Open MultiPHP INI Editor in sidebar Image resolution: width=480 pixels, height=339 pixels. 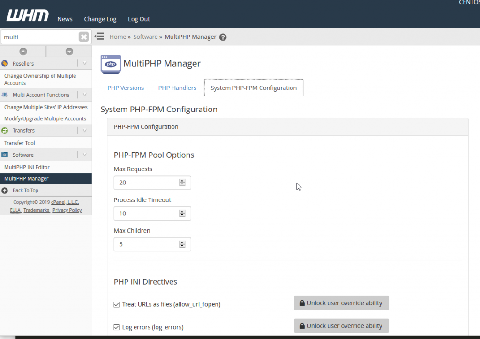coord(27,167)
